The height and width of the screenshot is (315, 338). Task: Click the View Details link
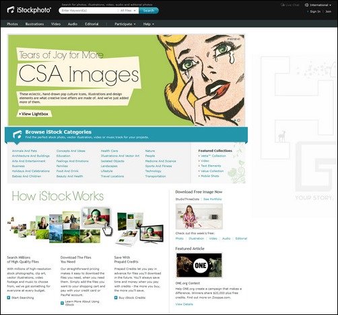pos(184,304)
